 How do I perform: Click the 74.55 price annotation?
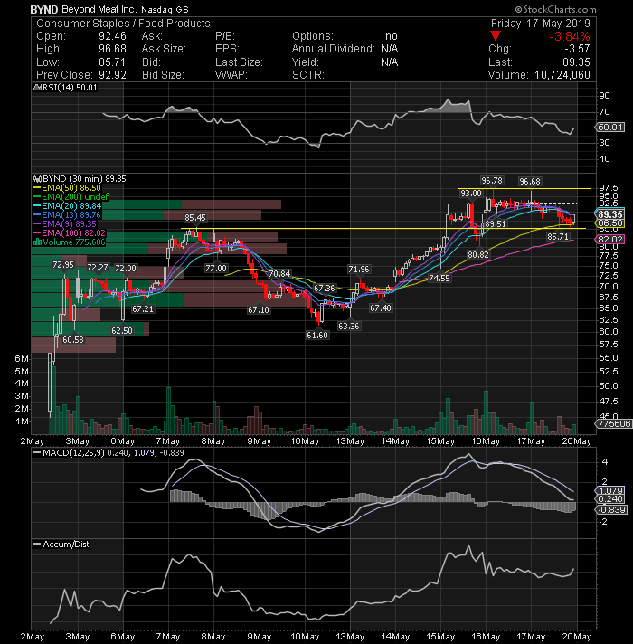439,278
